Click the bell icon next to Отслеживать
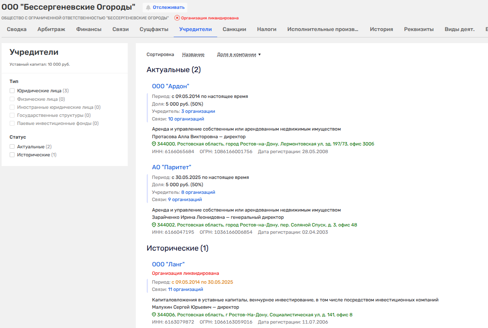Viewport: 488px width, 328px height. point(148,7)
